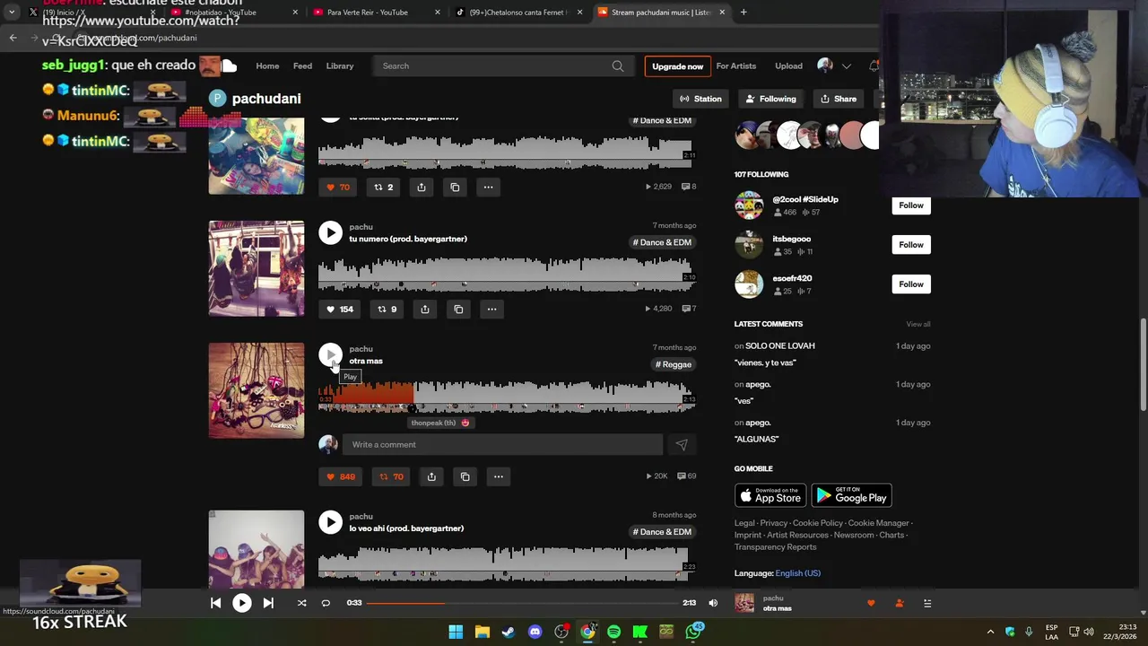Send the comment on 'otra mas'

(682, 444)
